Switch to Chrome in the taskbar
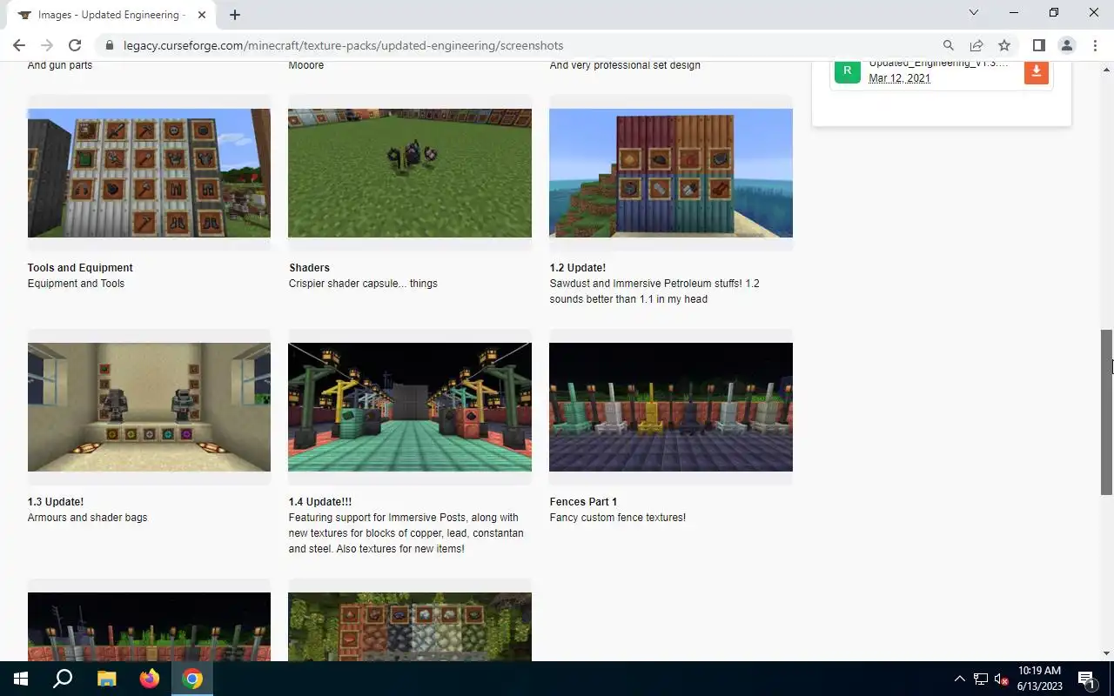1114x696 pixels. pos(192,679)
